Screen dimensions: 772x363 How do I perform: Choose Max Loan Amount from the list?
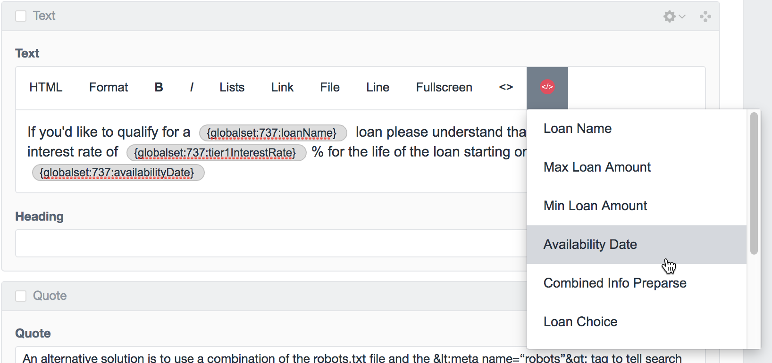tap(637, 167)
